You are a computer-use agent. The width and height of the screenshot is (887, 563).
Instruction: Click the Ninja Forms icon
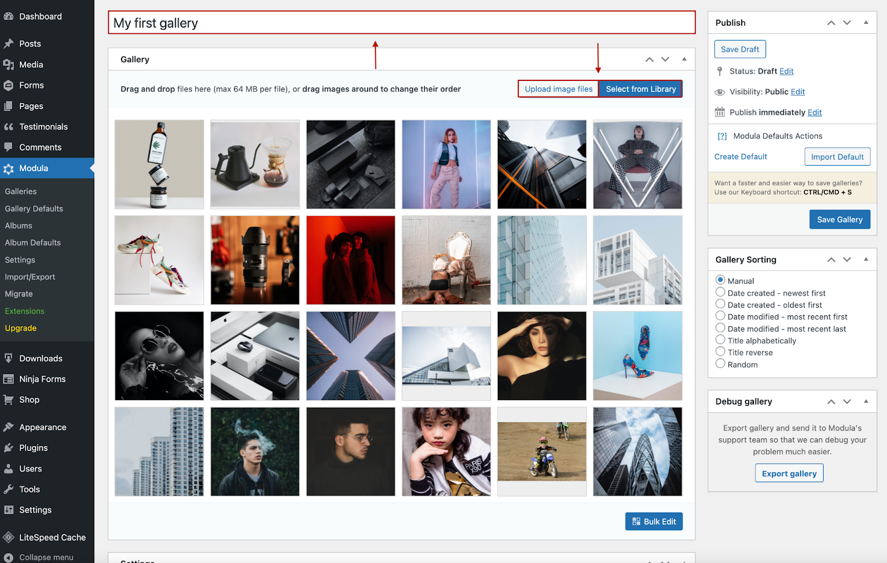point(8,379)
